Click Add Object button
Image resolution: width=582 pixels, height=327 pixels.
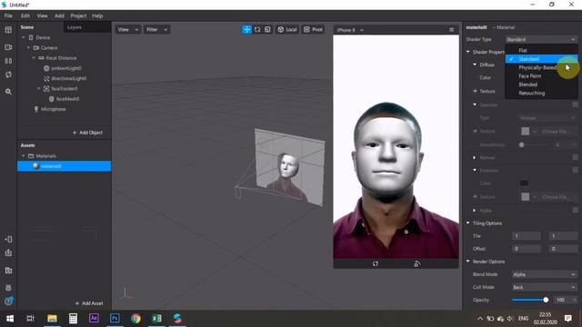point(87,133)
